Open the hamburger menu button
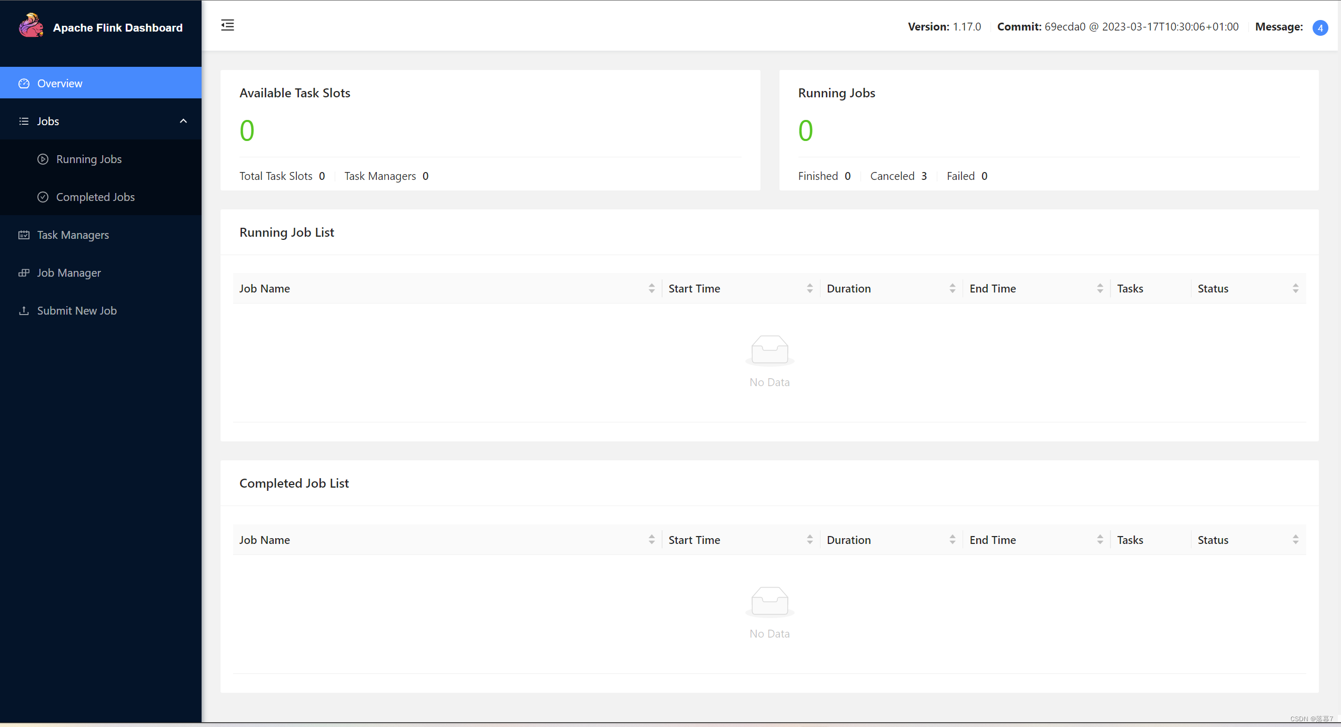 point(227,25)
